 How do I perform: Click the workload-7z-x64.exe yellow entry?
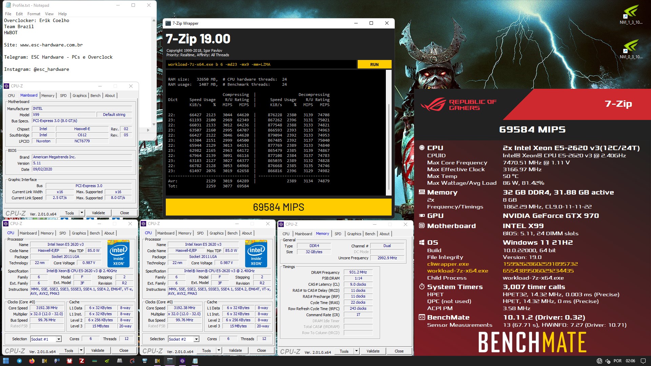(458, 271)
